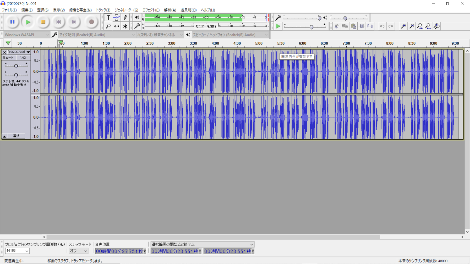The image size is (470, 264).
Task: Click the Silence audio icon
Action: 370,26
